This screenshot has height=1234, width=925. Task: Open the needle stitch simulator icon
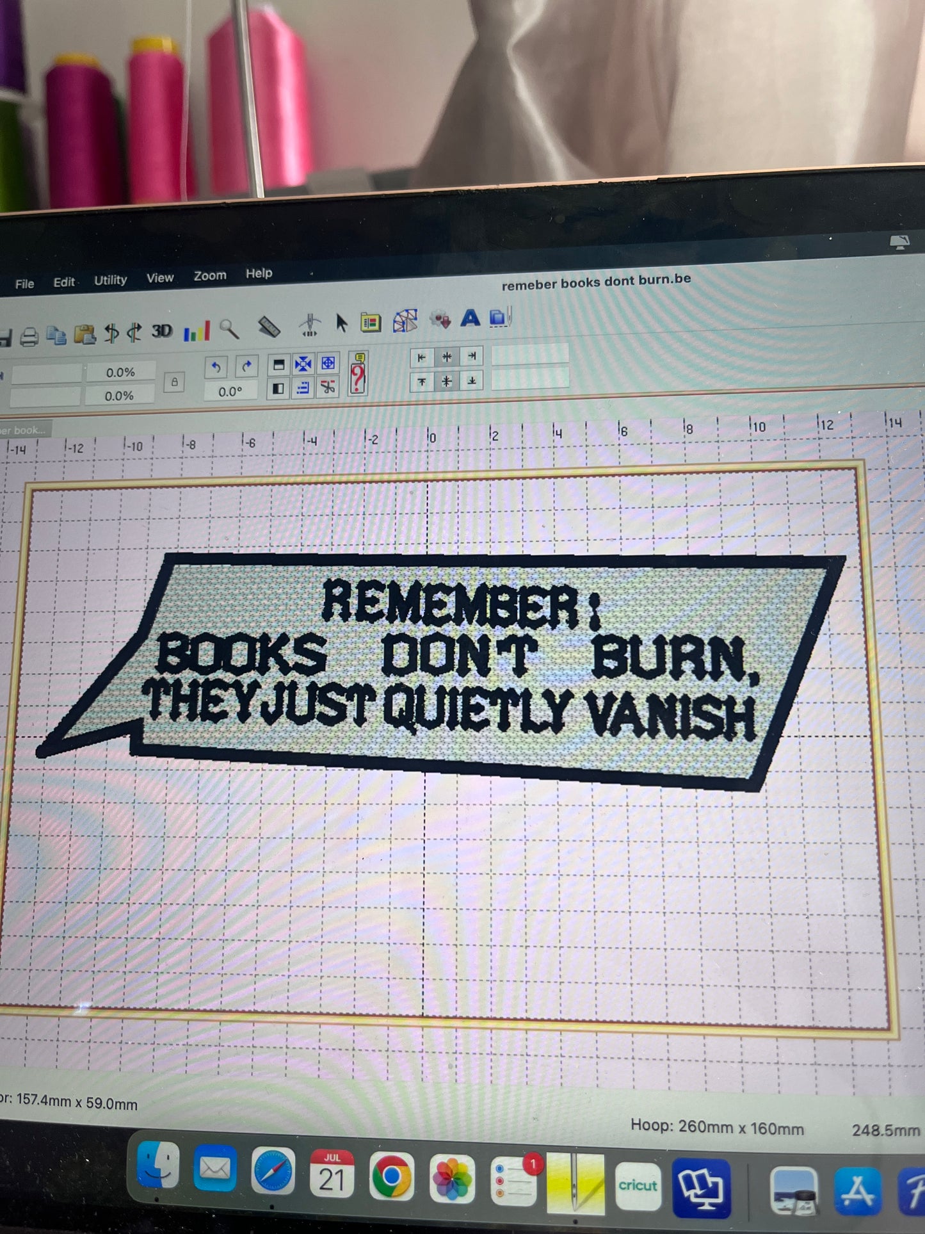click(310, 325)
